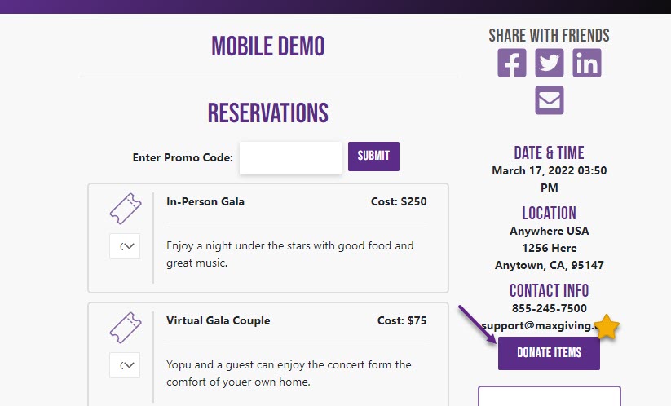The image size is (671, 406).
Task: Click the Mobile Demo heading
Action: [x=268, y=46]
